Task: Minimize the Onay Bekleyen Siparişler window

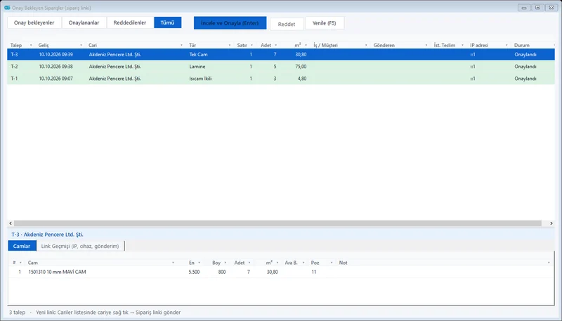Action: (x=524, y=8)
